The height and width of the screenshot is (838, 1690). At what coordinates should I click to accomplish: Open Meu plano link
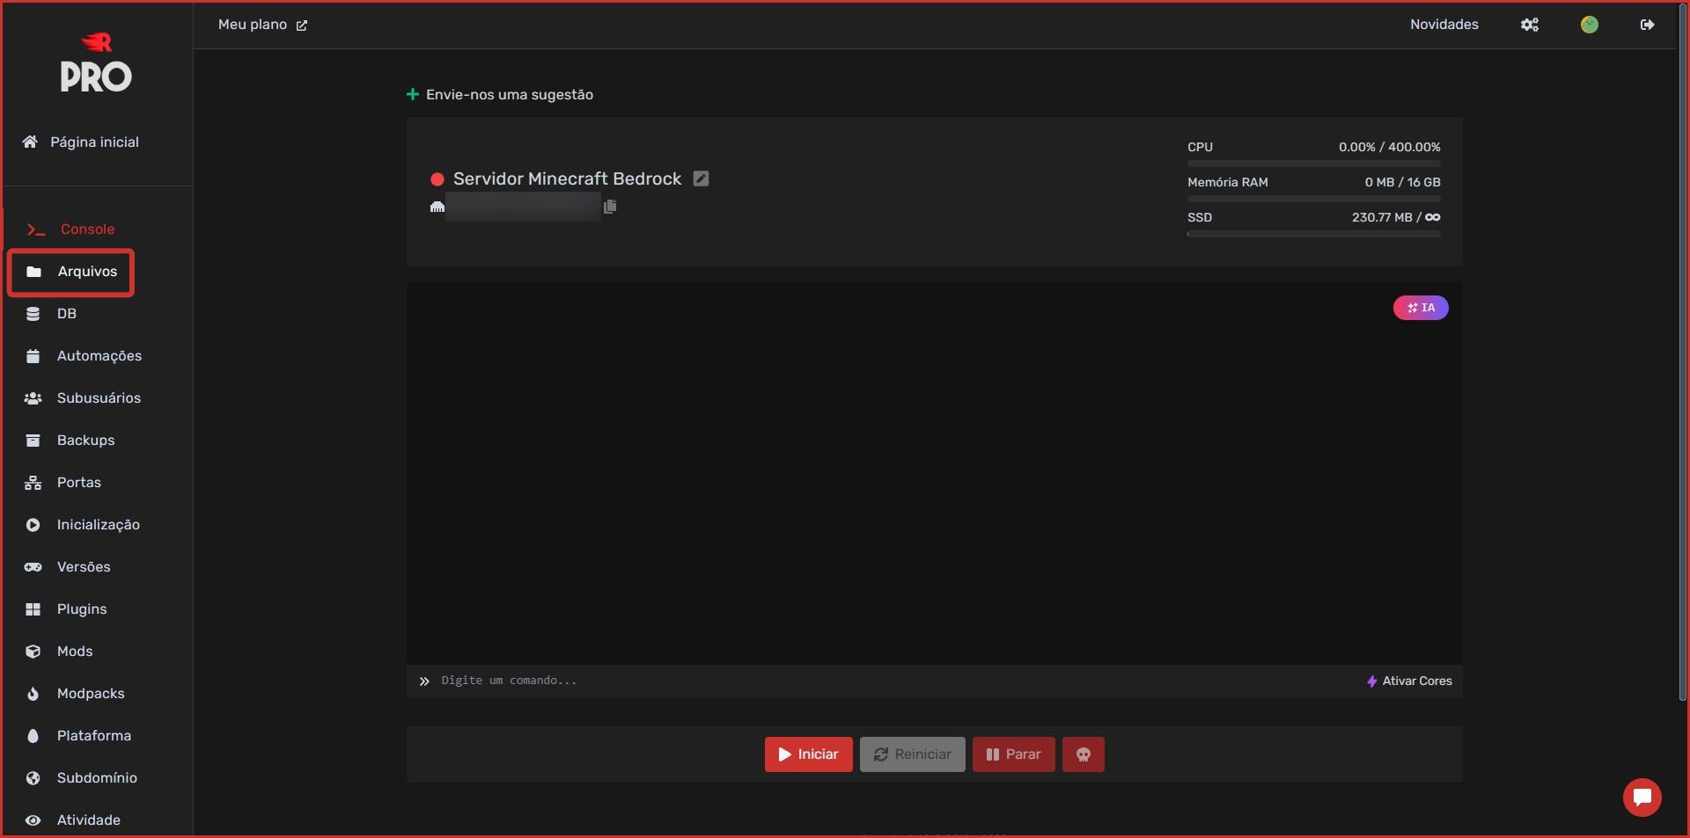coord(263,25)
